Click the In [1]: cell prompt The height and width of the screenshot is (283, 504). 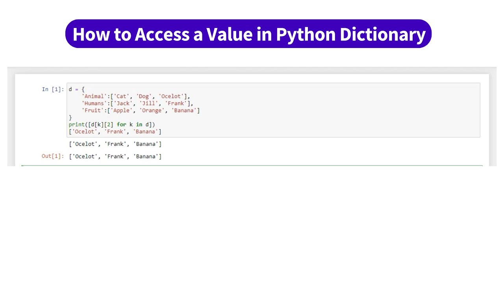(x=53, y=89)
